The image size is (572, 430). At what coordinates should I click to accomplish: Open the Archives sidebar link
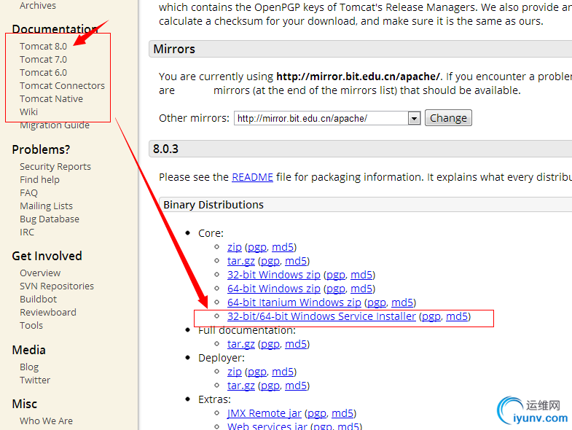38,6
